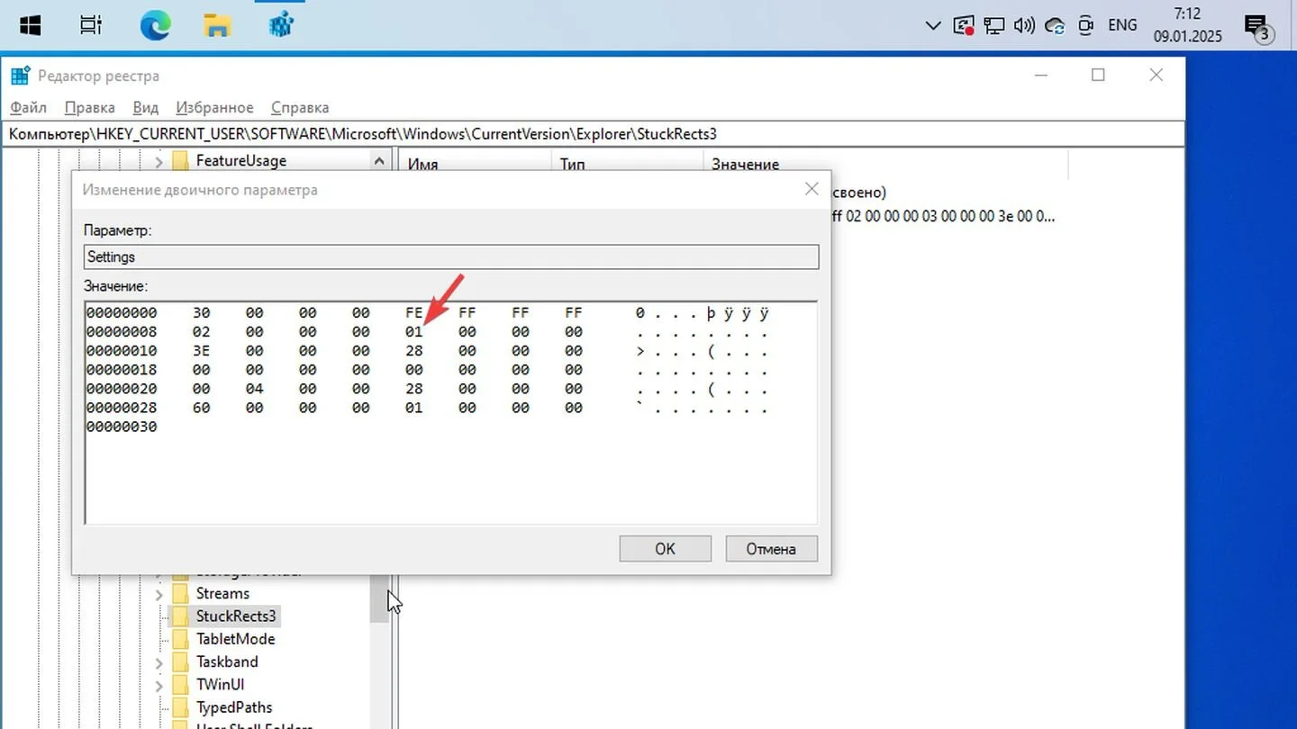Click the Отмена button
Viewport: 1297px width, 729px height.
[x=771, y=548]
